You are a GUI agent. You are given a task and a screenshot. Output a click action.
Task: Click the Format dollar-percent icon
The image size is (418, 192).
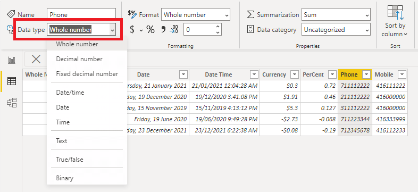coord(132,14)
